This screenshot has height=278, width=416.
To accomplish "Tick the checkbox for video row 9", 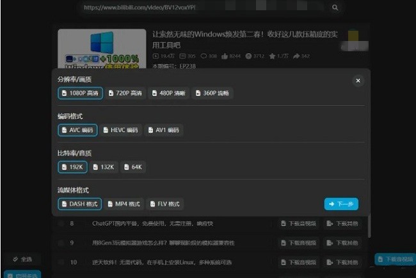I will pyautogui.click(x=61, y=243).
